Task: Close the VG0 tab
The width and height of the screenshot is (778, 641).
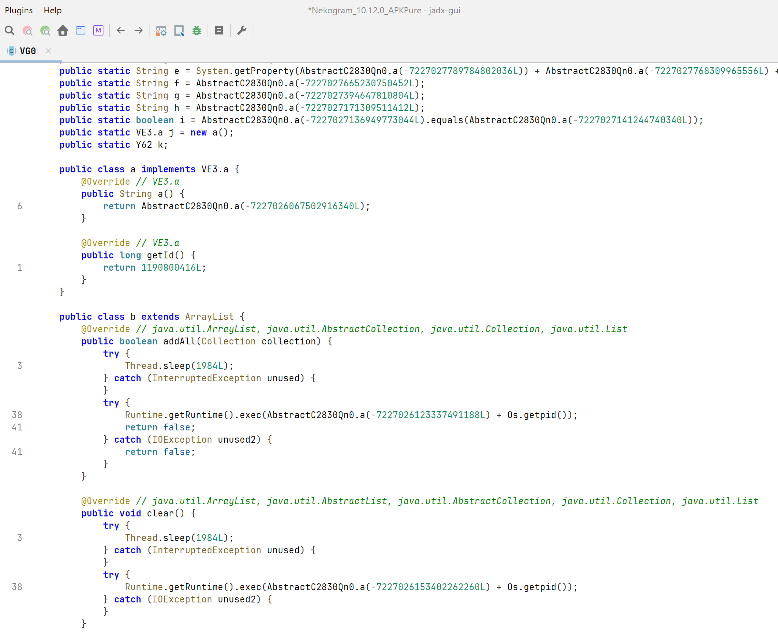Action: [x=48, y=51]
